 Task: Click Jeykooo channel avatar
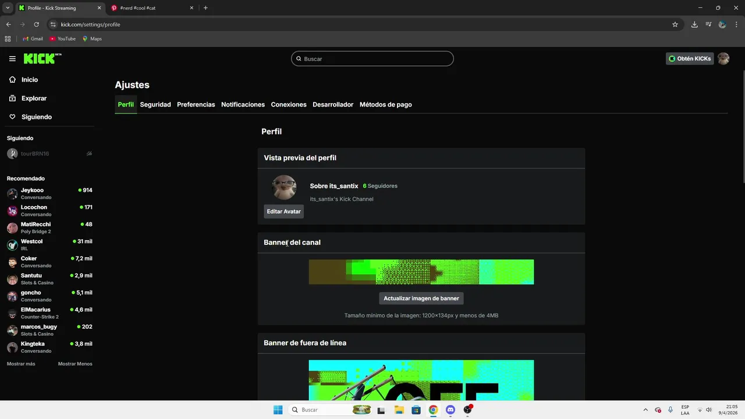point(12,194)
